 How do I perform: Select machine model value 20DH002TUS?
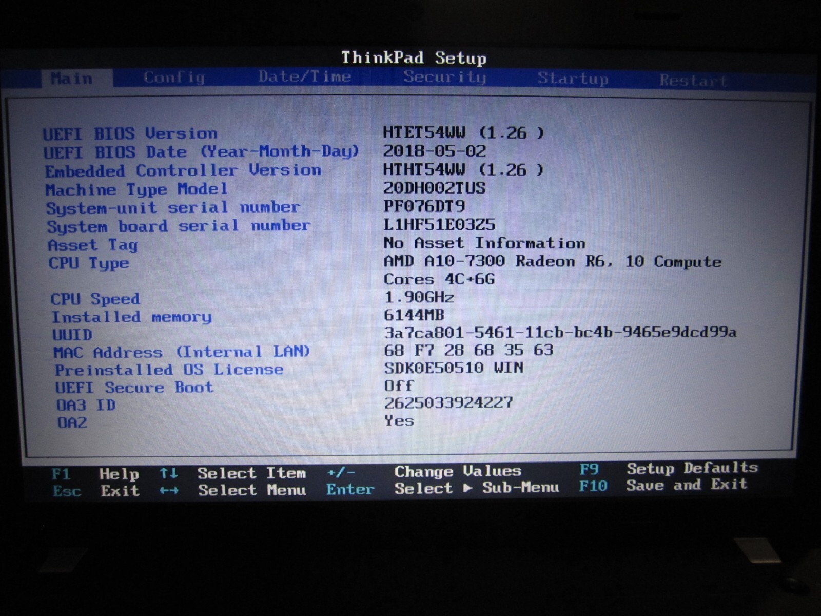click(x=434, y=188)
